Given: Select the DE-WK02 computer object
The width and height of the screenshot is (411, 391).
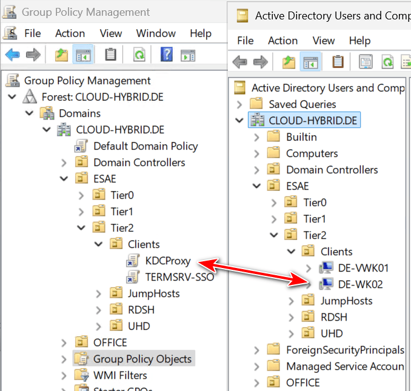Looking at the screenshot, I should click(x=360, y=284).
